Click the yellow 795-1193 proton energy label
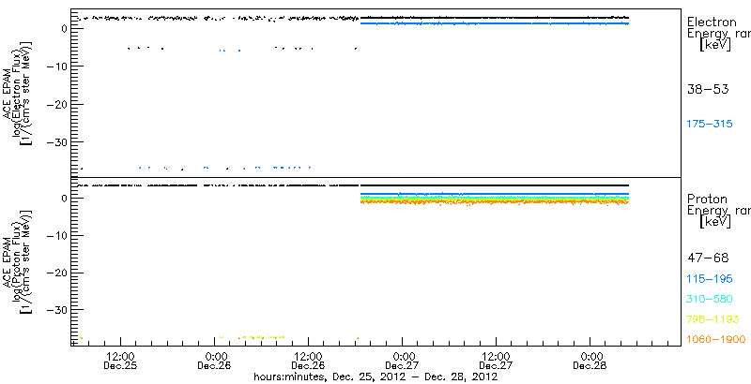751x384 pixels. [x=713, y=319]
